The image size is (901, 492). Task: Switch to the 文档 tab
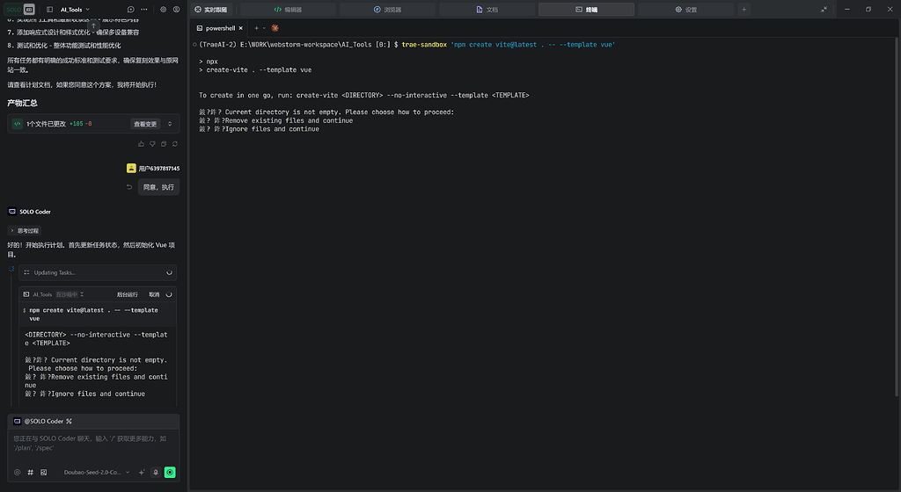click(487, 9)
